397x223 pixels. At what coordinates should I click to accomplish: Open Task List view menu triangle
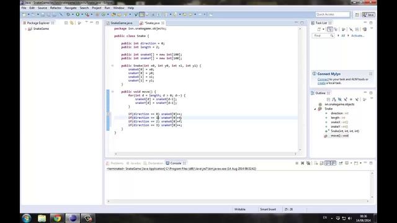pyautogui.click(x=372, y=28)
